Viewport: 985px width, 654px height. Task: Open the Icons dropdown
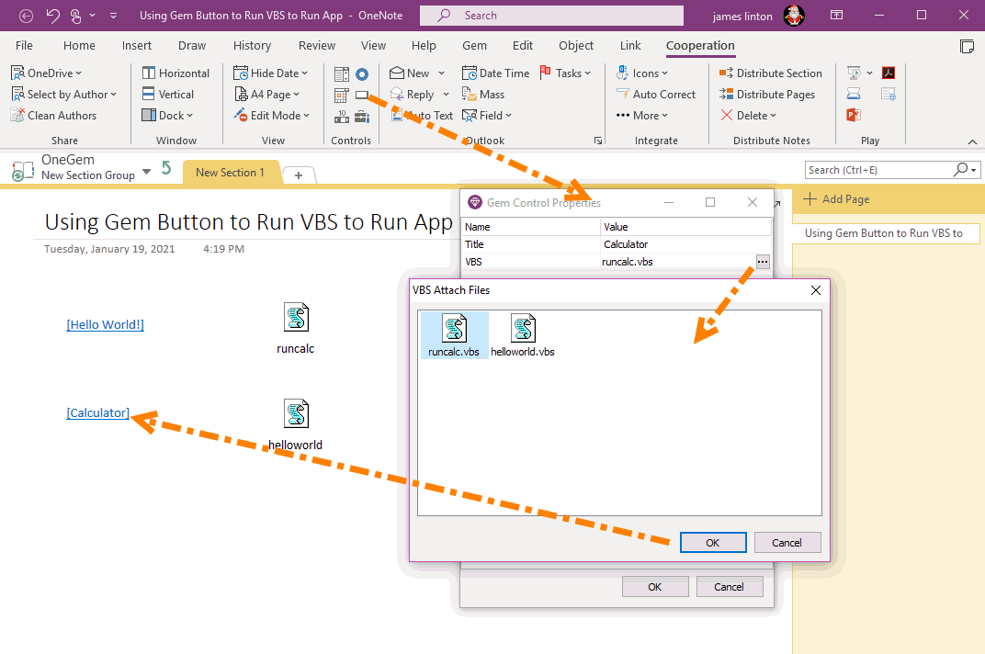pyautogui.click(x=642, y=73)
